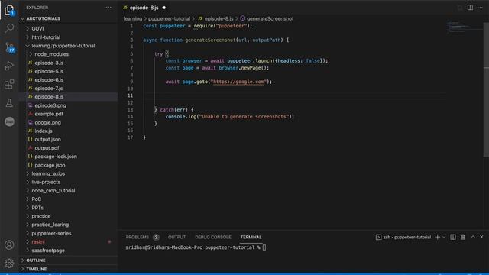The width and height of the screenshot is (489, 275).
Task: Open episode-6.js file
Action: click(49, 79)
